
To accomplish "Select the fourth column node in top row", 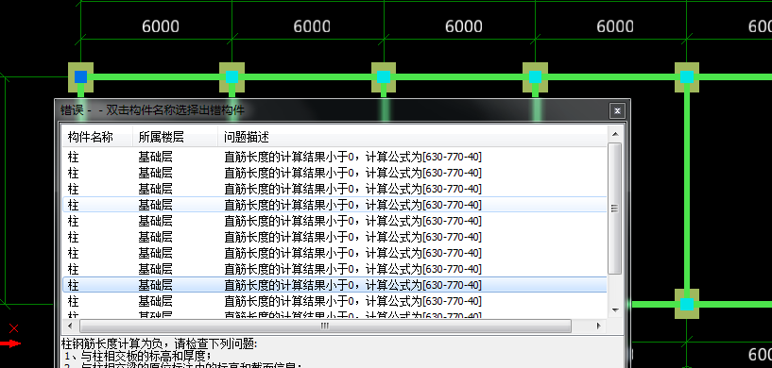I will pos(535,76).
